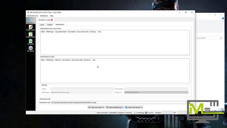Open the Job queue tool
The height and width of the screenshot is (128, 227).
(x=31, y=42)
